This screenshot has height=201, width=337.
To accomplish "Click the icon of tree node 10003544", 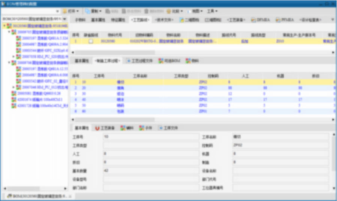I will click(x=19, y=51).
